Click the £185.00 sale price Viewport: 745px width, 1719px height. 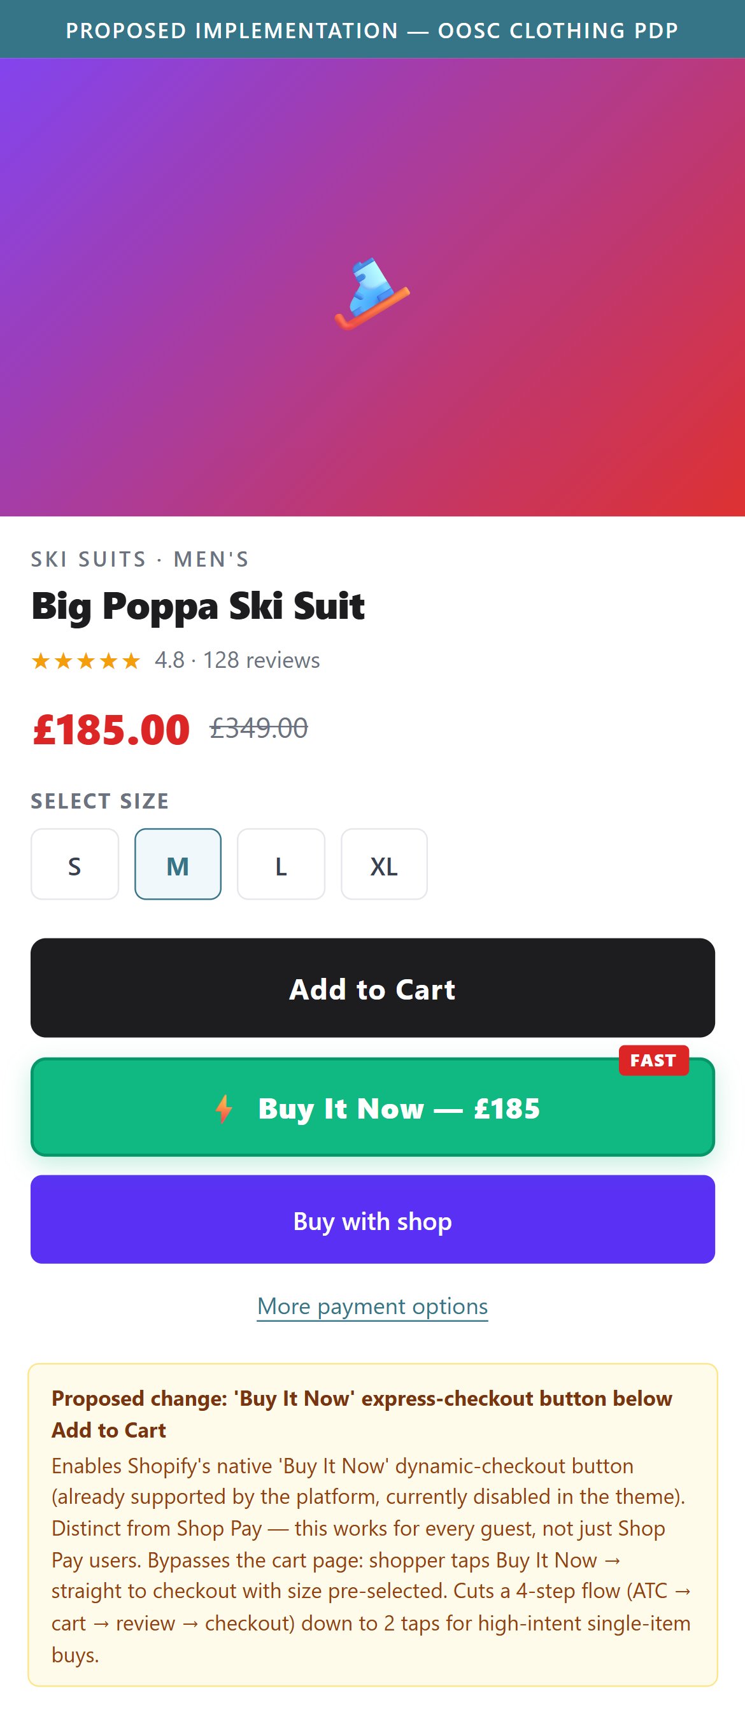tap(111, 730)
